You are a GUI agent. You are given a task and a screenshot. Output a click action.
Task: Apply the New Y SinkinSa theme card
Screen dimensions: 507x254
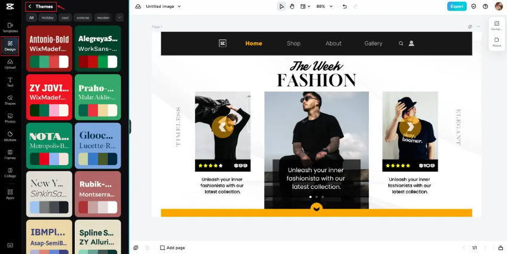point(49,194)
